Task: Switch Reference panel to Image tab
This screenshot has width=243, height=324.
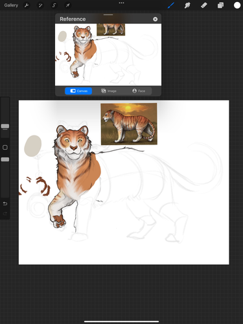Action: (x=109, y=91)
